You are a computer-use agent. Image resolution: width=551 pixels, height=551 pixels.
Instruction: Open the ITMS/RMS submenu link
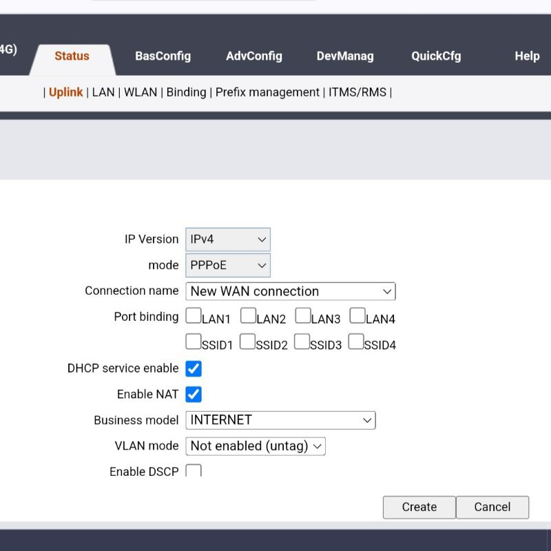(x=357, y=92)
